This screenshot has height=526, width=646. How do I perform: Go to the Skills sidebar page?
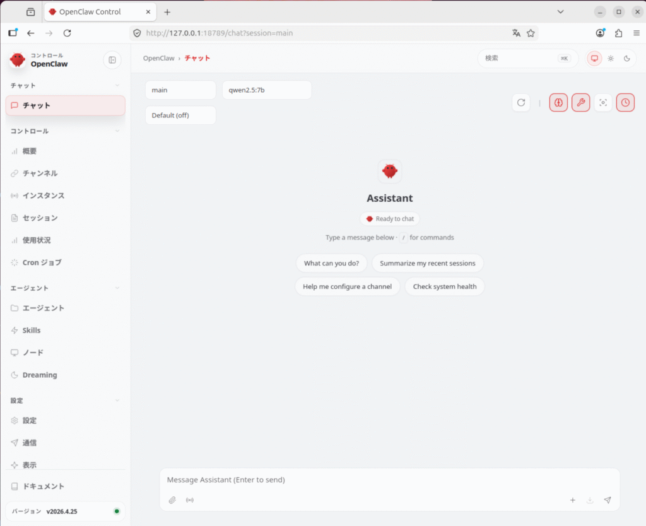[x=32, y=330]
